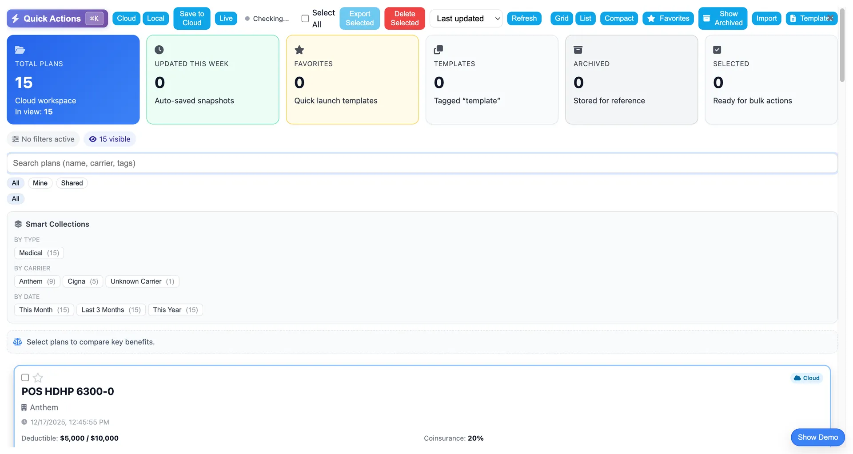Click the clock icon on Updated This Week card

(x=159, y=50)
